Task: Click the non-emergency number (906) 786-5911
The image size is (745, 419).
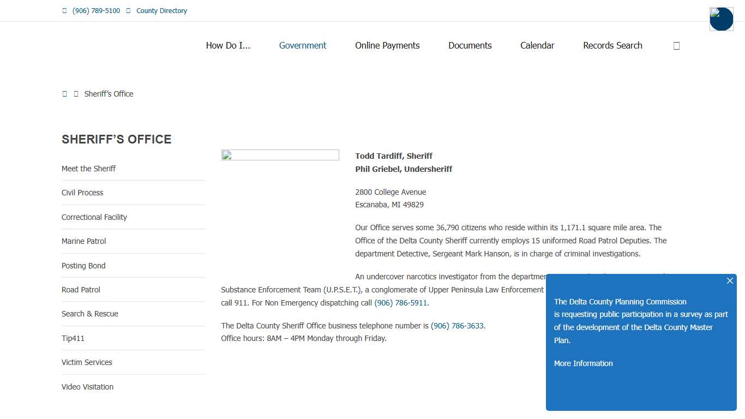Action: pos(400,303)
